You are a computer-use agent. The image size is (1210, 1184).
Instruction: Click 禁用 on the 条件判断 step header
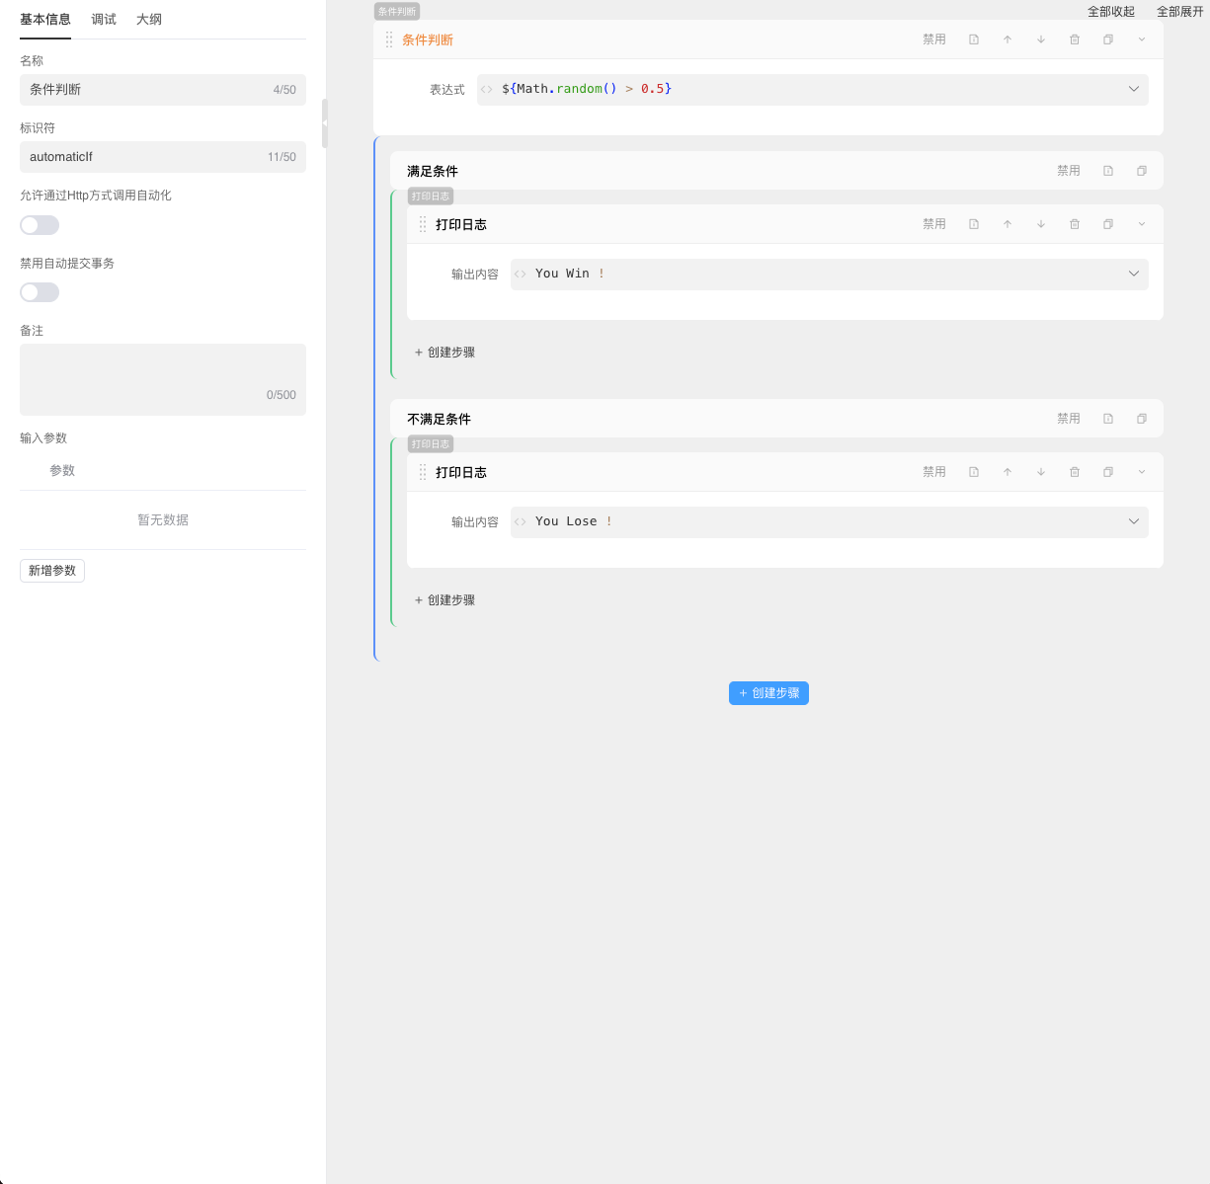pyautogui.click(x=934, y=39)
